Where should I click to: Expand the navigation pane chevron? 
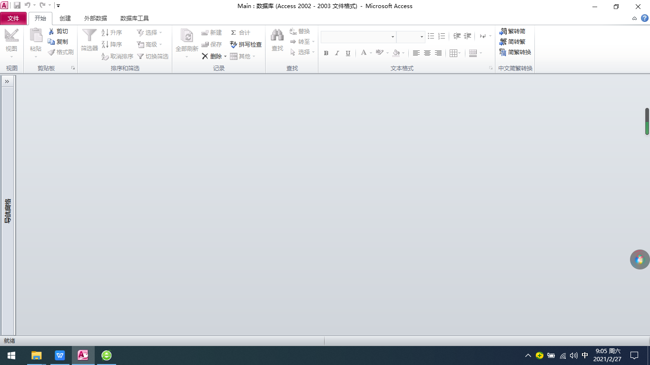[x=7, y=82]
